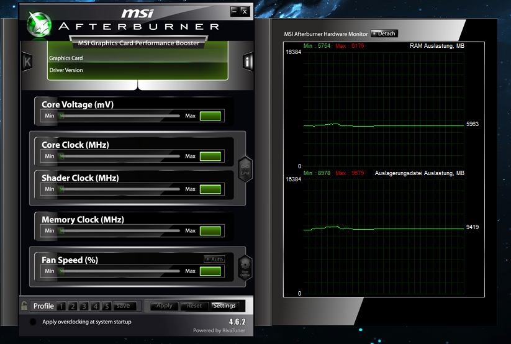Viewport: 511px width, 344px height.
Task: Click the MSI Afterburner dragon logo
Action: tap(39, 24)
